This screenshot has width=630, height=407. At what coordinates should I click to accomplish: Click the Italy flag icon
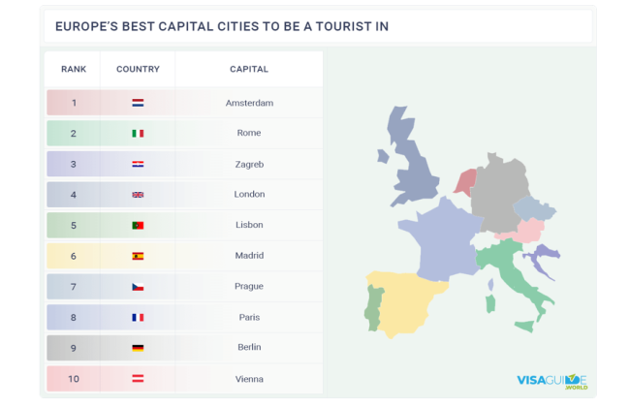pos(138,134)
